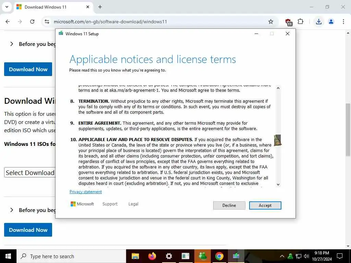The width and height of the screenshot is (351, 263).
Task: Open the Select Download dropdown
Action: click(30, 173)
